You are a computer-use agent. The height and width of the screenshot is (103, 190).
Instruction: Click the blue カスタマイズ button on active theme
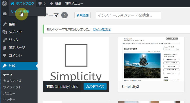pos(95,86)
